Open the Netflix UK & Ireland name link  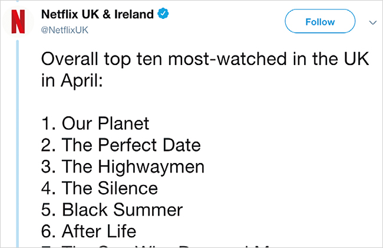97,14
